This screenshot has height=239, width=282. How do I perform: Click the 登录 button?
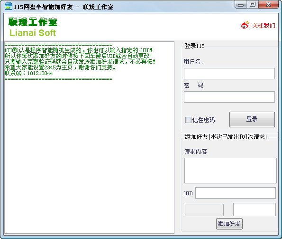click(x=252, y=119)
